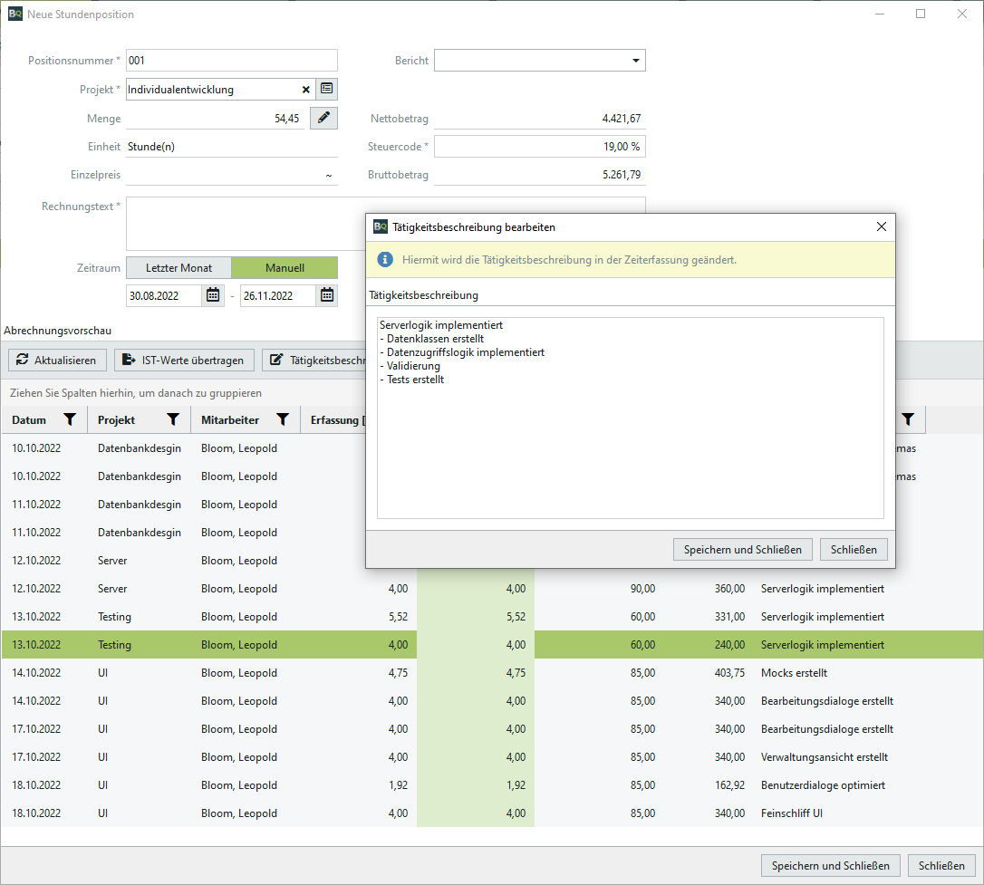Open calendar for end date 26.11.2022
Screen dimensions: 984x885
(327, 295)
